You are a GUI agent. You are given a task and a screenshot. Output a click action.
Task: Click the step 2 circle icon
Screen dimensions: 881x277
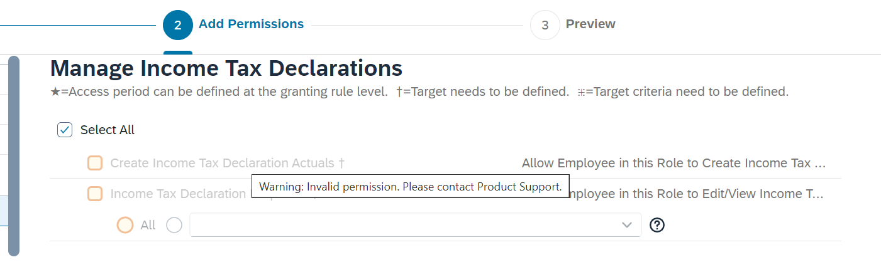(178, 25)
